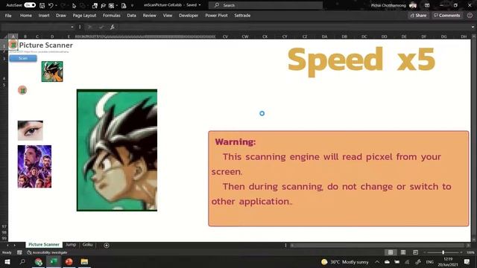Screen dimensions: 477x268
Task: Switch to the Picture Scanner sheet tab
Action: (x=44, y=245)
